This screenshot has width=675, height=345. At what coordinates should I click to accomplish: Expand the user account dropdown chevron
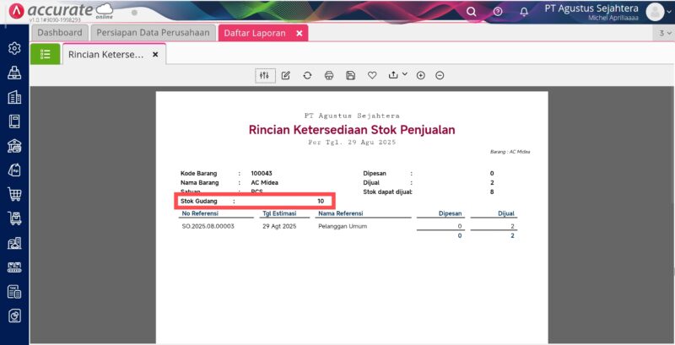tap(668, 12)
